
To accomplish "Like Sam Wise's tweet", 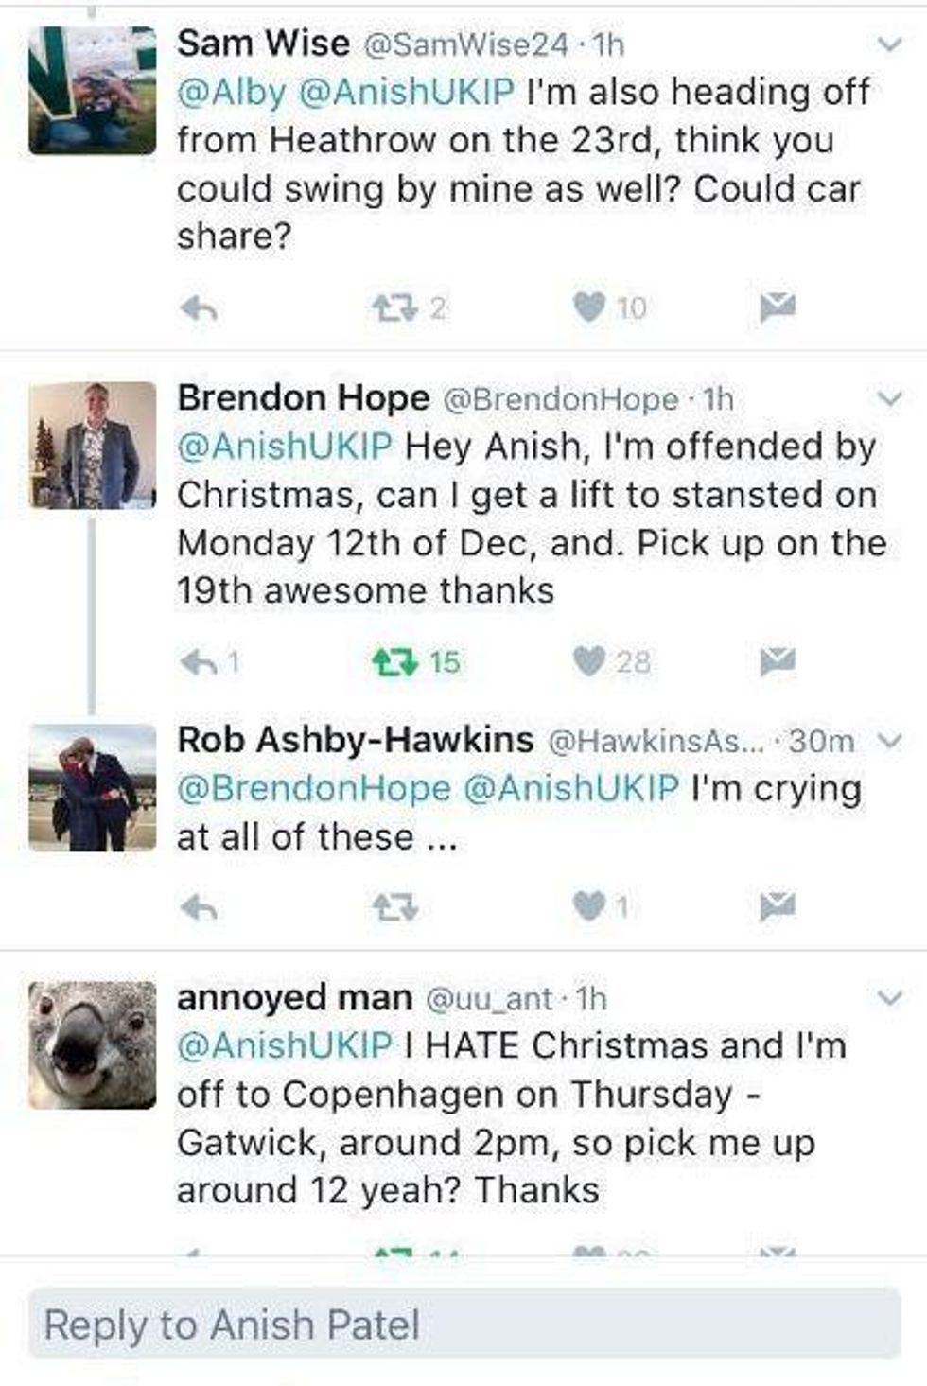I will pos(589,307).
